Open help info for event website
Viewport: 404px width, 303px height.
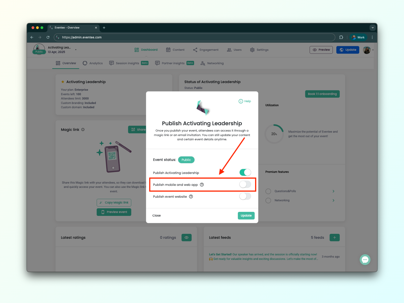click(x=191, y=196)
